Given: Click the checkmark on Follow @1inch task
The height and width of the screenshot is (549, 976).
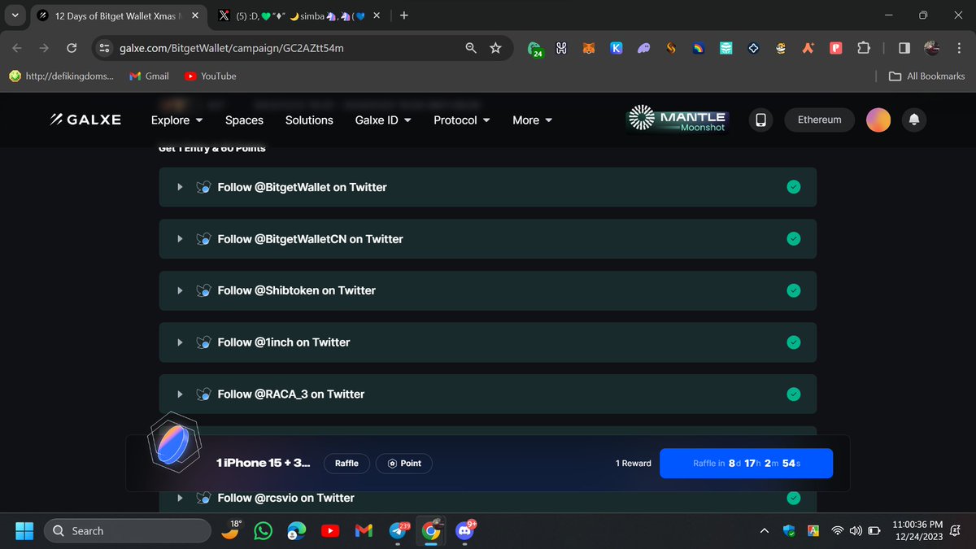Looking at the screenshot, I should tap(793, 342).
